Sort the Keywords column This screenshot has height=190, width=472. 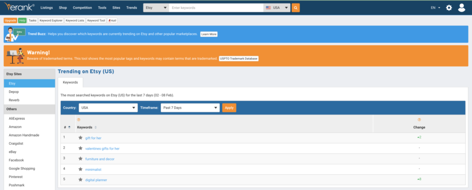(x=95, y=127)
